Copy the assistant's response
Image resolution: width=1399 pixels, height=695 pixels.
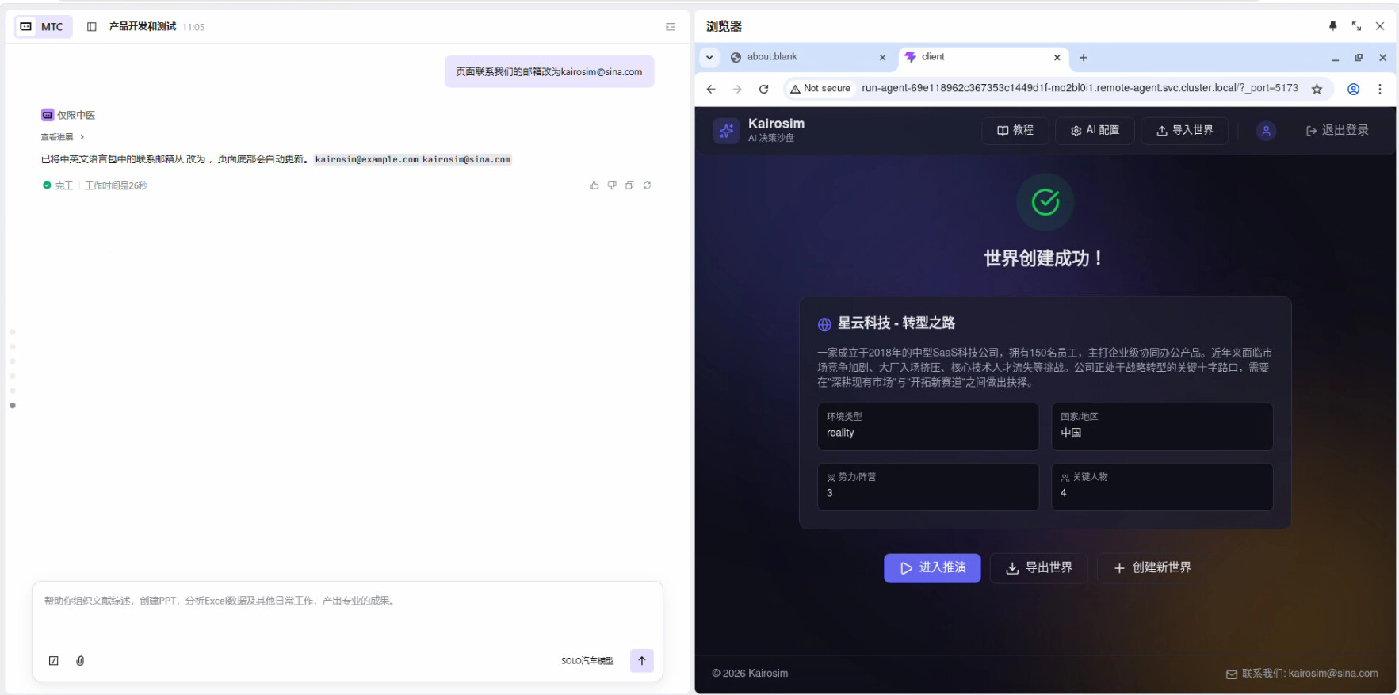point(629,185)
